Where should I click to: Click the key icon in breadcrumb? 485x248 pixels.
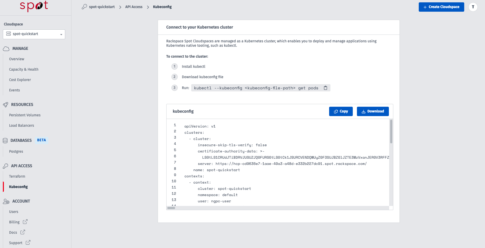(84, 7)
